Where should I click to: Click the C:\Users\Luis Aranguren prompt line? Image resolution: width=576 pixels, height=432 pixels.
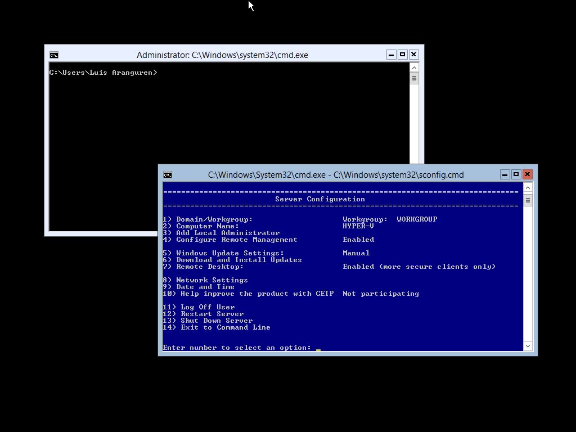point(103,73)
